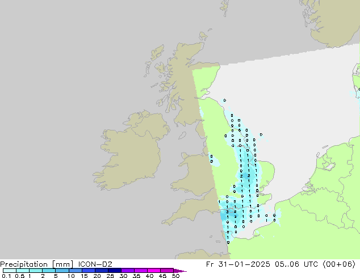Click the 45–50 mm legend color box
Viewport: 360px width, 278px height.
[x=167, y=271]
